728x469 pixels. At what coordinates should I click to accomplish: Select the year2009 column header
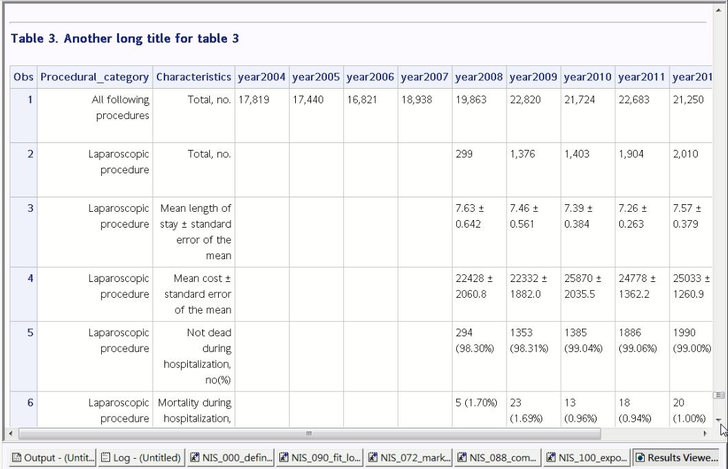click(x=533, y=77)
